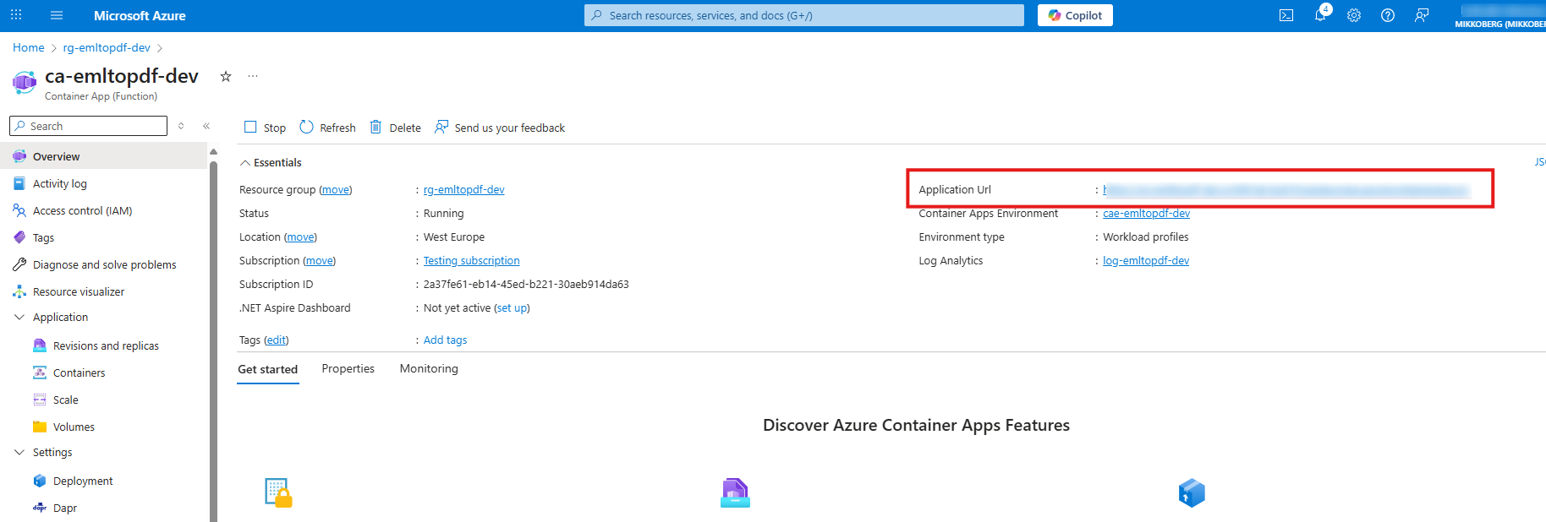Go to Home in the breadcrumb
The width and height of the screenshot is (1546, 522).
tap(29, 47)
